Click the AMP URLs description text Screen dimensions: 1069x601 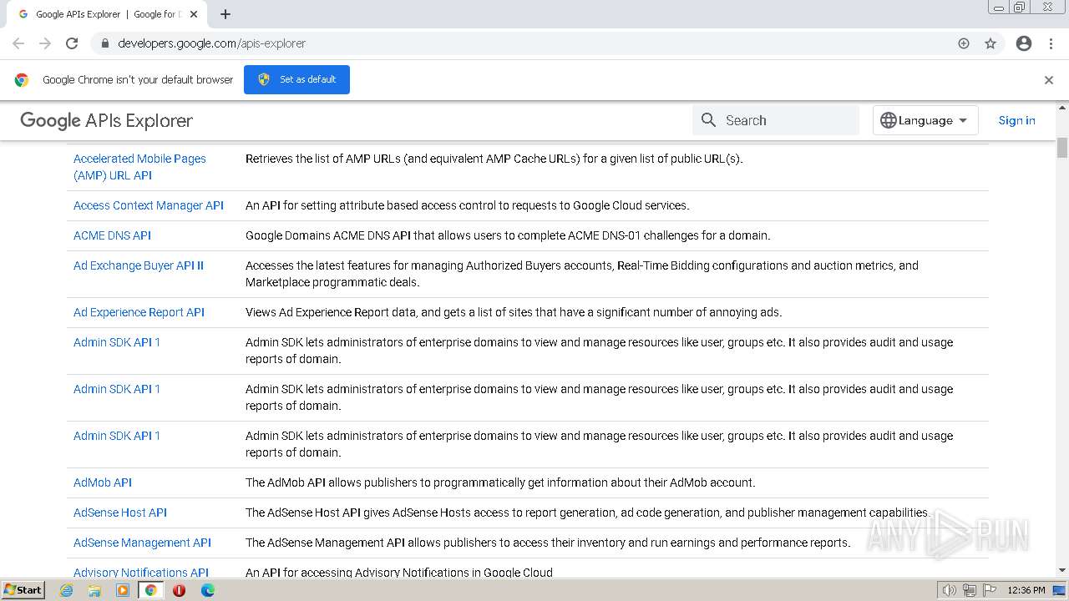tap(494, 159)
